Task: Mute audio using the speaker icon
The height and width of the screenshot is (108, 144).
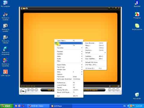Action: point(110,86)
